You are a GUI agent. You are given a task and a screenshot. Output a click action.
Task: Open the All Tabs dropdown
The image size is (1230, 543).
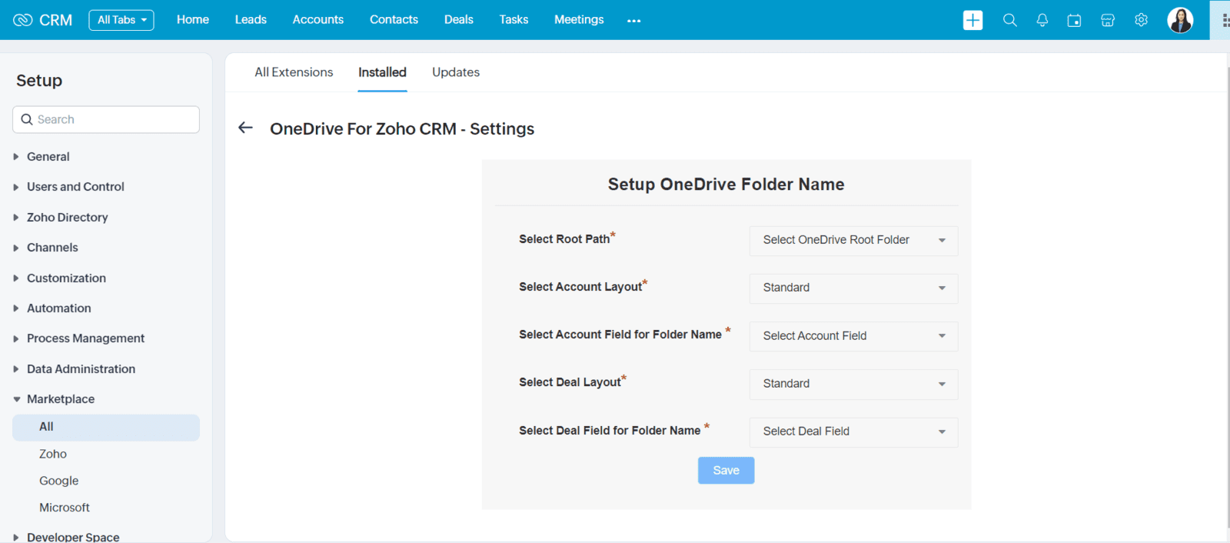pyautogui.click(x=121, y=20)
